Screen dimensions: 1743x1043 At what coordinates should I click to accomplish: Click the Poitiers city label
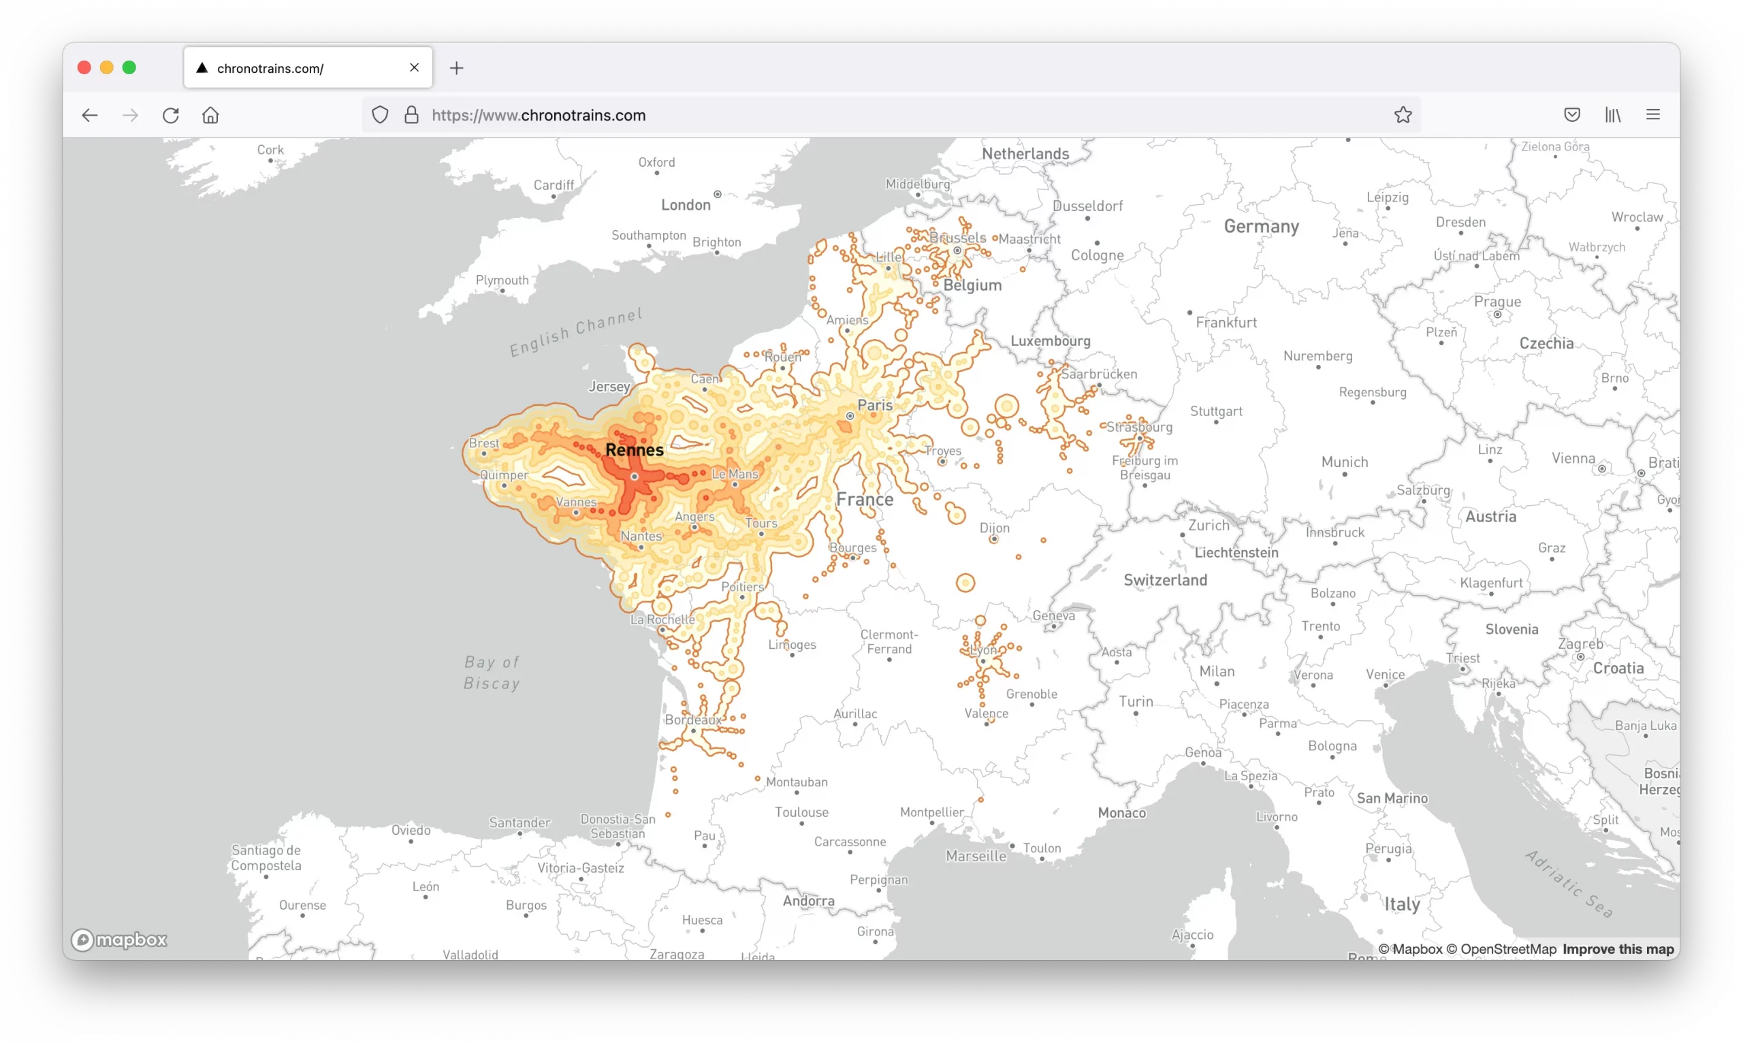tap(742, 587)
